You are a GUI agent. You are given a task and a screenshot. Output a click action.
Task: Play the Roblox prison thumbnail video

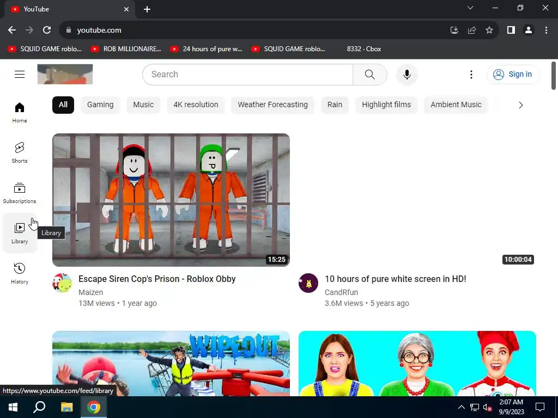(x=171, y=200)
